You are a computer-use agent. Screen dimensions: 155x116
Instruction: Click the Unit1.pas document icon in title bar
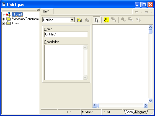point(4,4)
